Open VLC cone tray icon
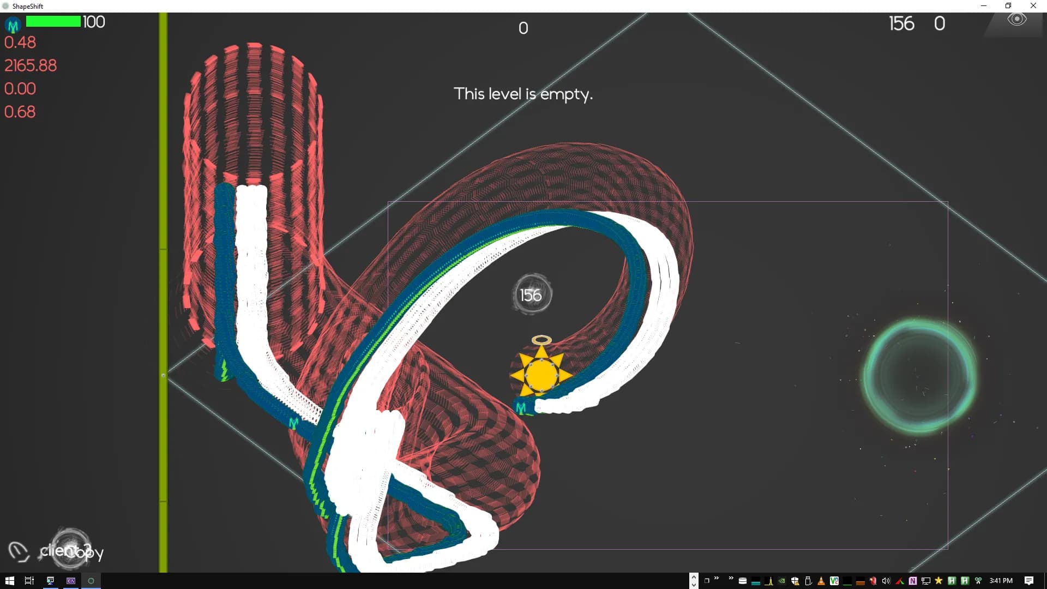 coord(821,581)
